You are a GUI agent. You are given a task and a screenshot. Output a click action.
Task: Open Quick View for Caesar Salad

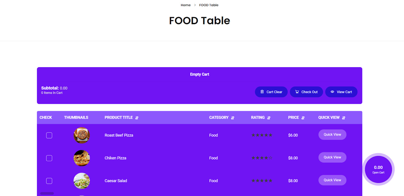pyautogui.click(x=332, y=180)
